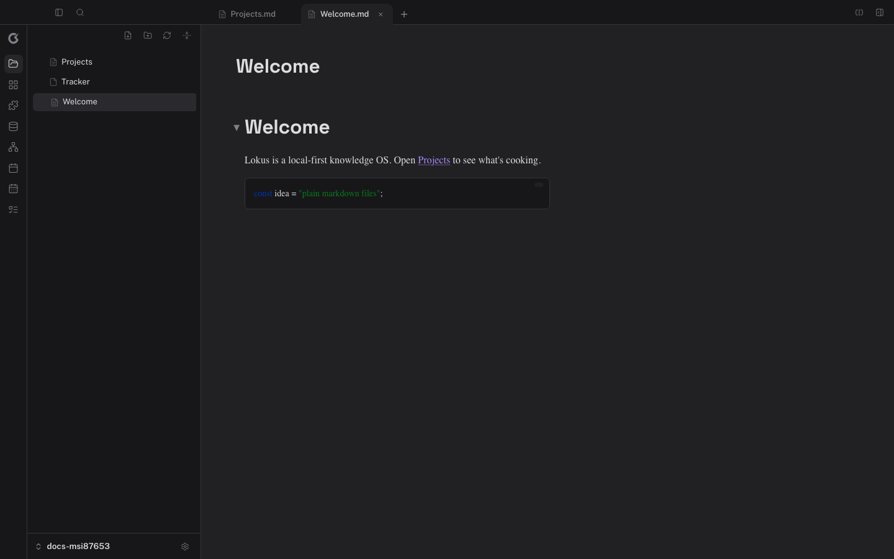Screen dimensions: 894x559
Task: Create a new folder with folder-plus icon
Action: 148,35
